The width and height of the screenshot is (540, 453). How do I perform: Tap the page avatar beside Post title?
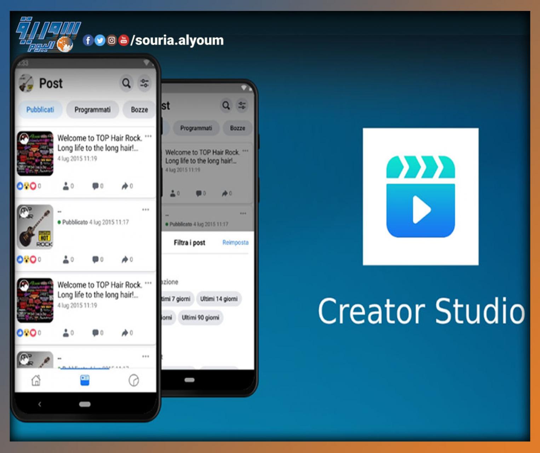(x=26, y=83)
